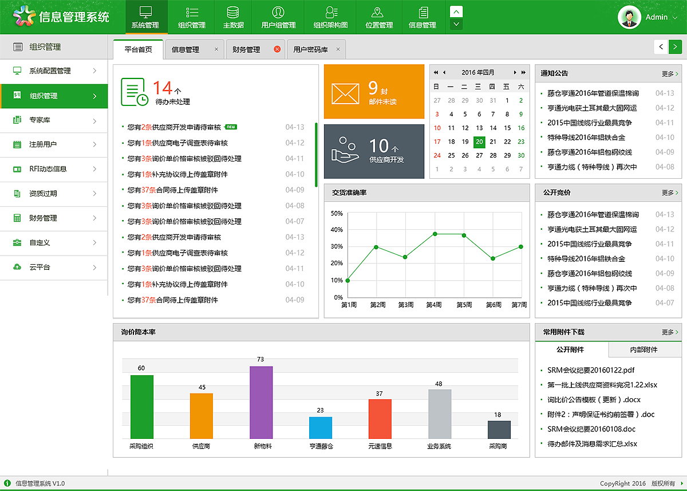Click 更多 next to 通知公告

pyautogui.click(x=668, y=73)
